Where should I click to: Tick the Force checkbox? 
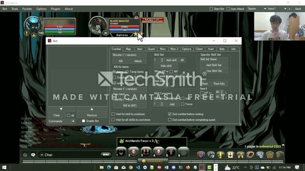[183, 104]
